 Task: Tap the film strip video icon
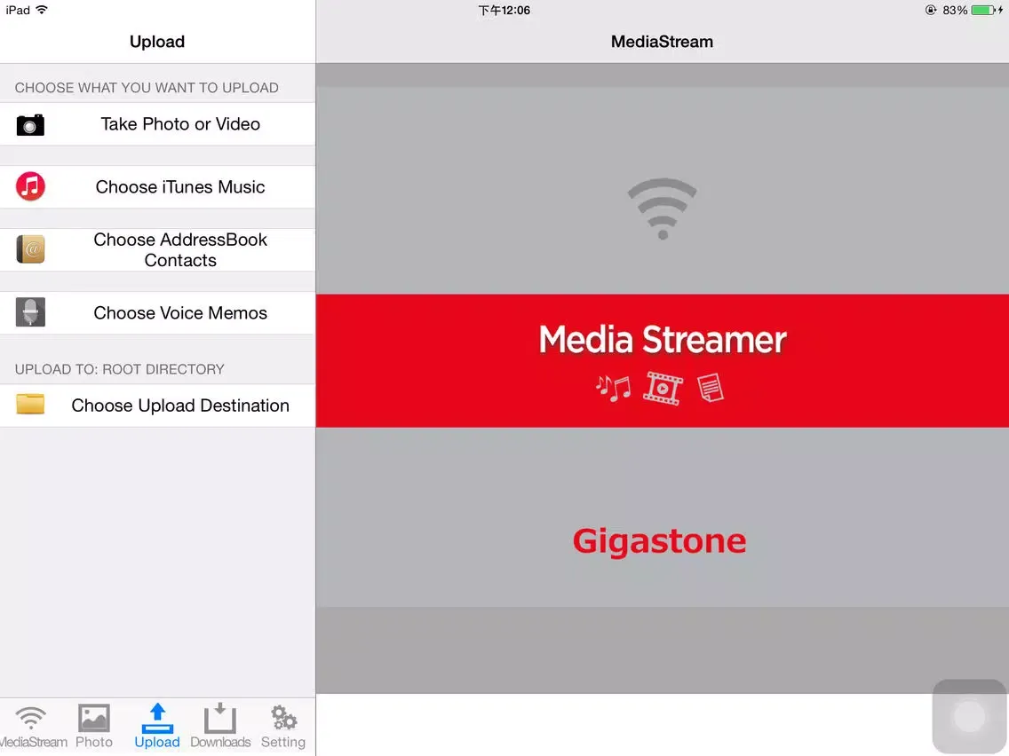[x=663, y=389]
